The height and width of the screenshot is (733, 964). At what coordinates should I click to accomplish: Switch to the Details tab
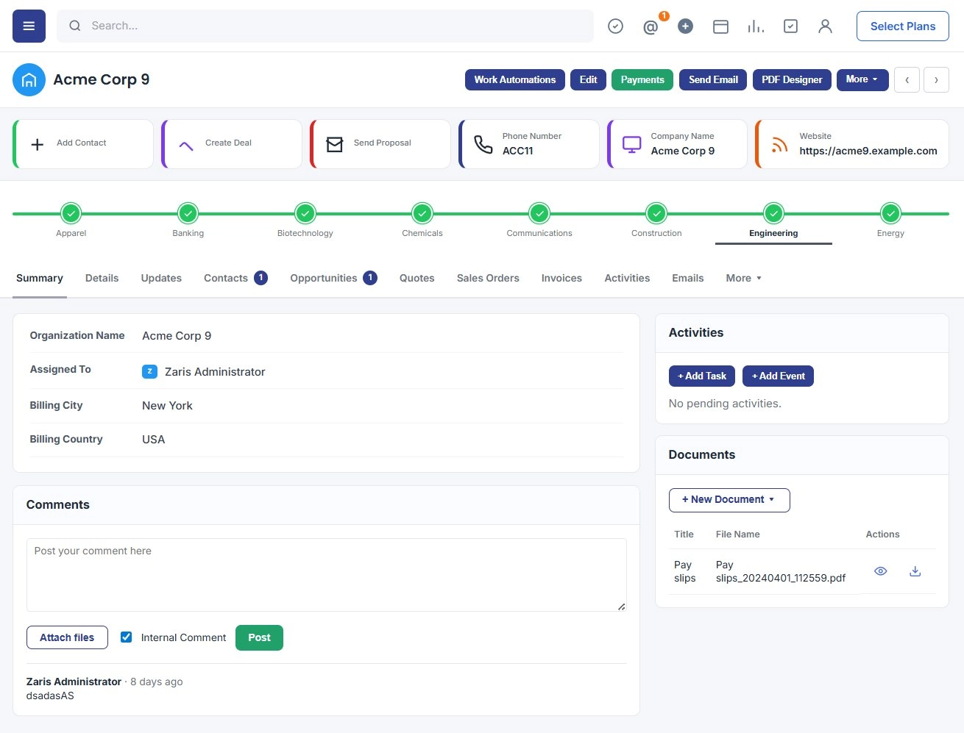102,278
